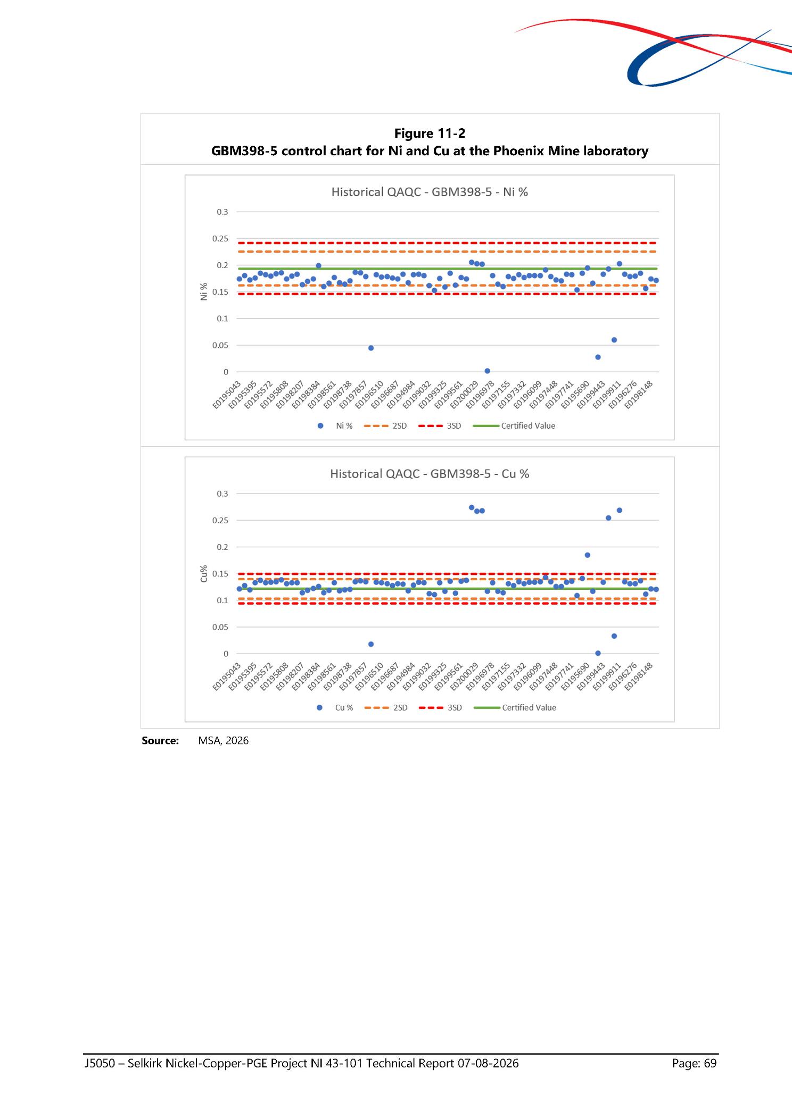Click "0.2" on the Ni chart y-axis
The height and width of the screenshot is (1119, 792).
tap(222, 265)
